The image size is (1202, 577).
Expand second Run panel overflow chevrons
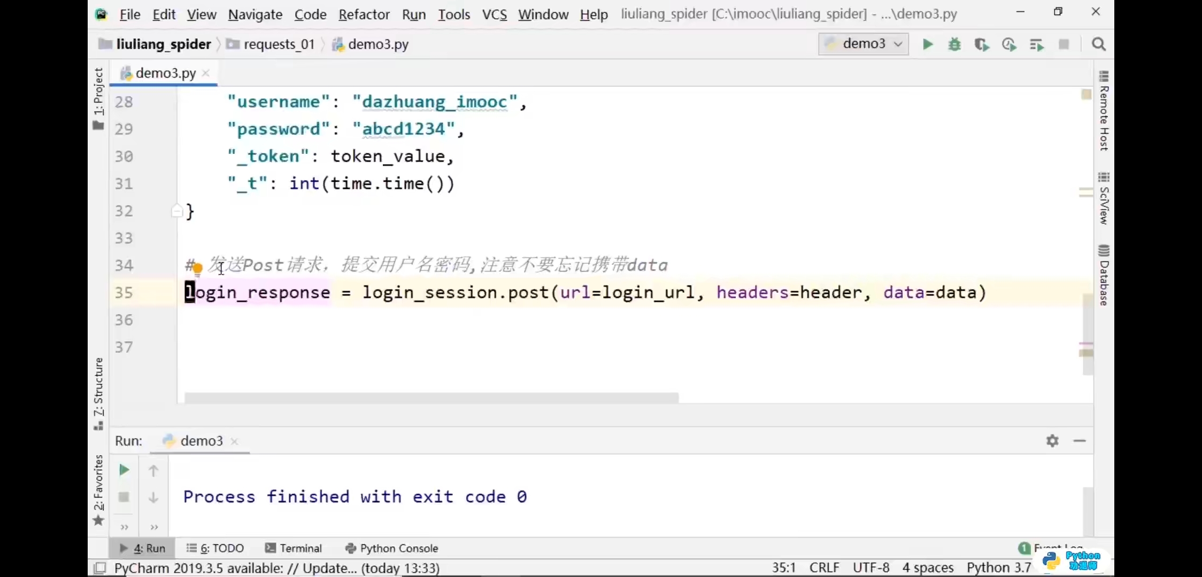(154, 527)
